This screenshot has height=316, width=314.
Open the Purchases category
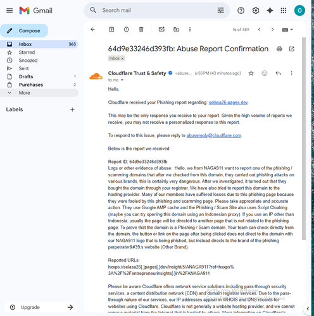coord(39,85)
